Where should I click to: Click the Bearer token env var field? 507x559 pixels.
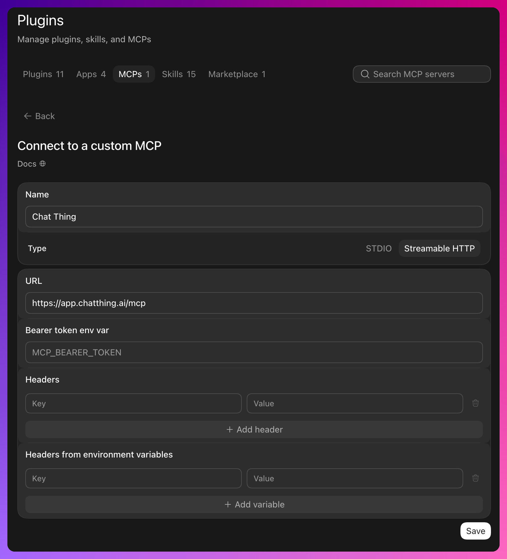254,352
